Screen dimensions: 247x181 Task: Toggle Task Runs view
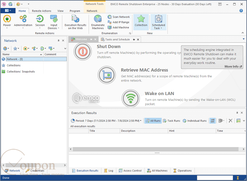[171, 121]
